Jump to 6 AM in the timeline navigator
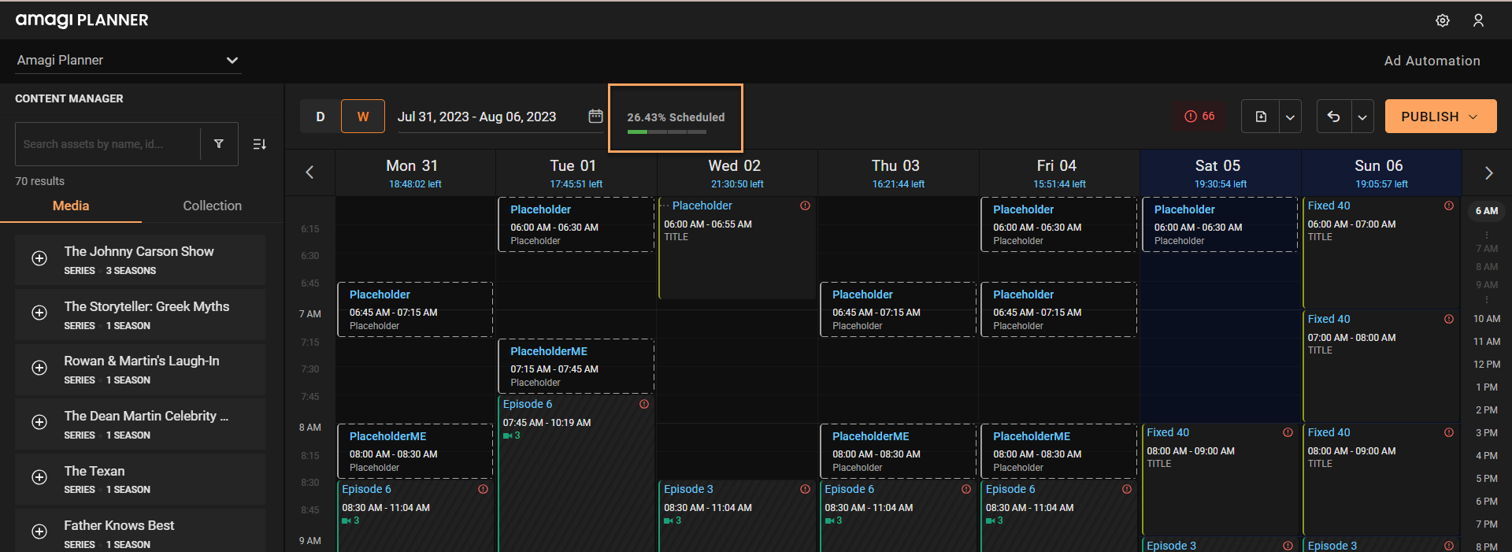This screenshot has height=552, width=1512. click(1487, 211)
